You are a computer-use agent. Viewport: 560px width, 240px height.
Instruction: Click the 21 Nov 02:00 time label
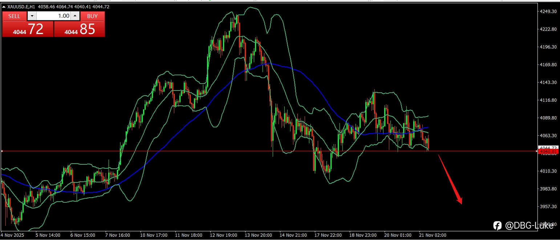[433, 235]
